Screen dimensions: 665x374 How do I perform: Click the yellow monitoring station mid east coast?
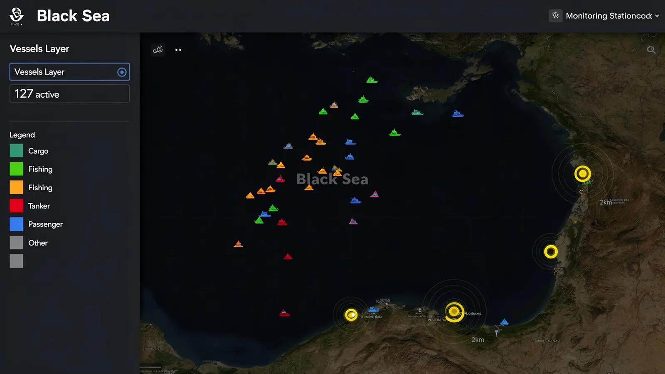[551, 251]
